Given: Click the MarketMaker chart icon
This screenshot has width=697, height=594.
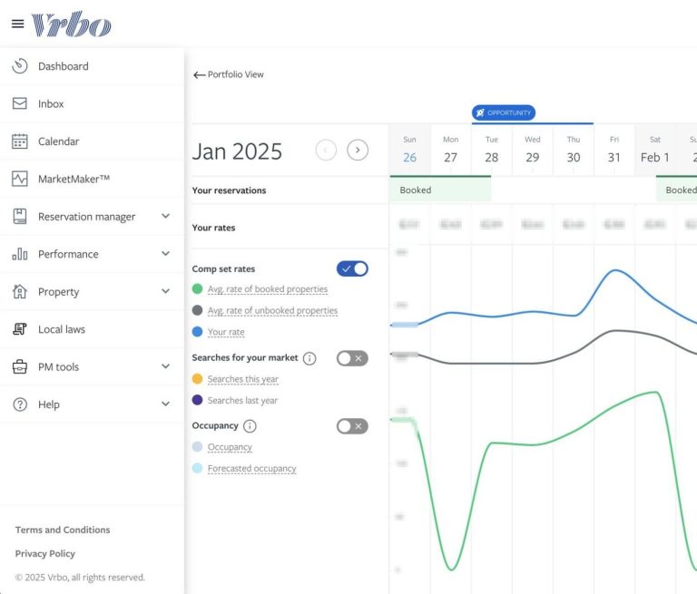Looking at the screenshot, I should [20, 179].
